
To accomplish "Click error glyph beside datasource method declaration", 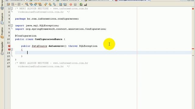I will pos(9,46).
